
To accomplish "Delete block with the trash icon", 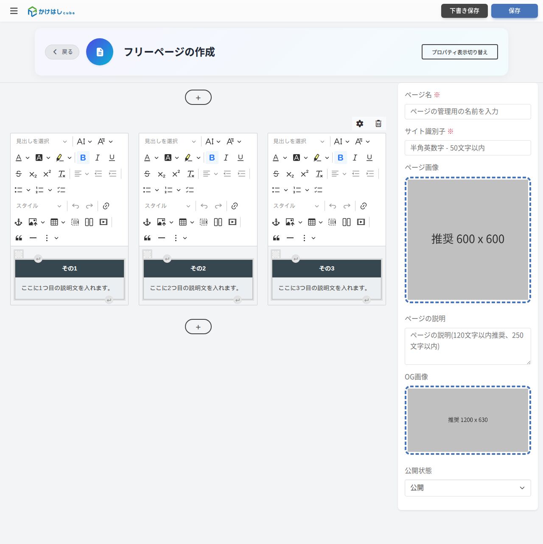I will [378, 124].
